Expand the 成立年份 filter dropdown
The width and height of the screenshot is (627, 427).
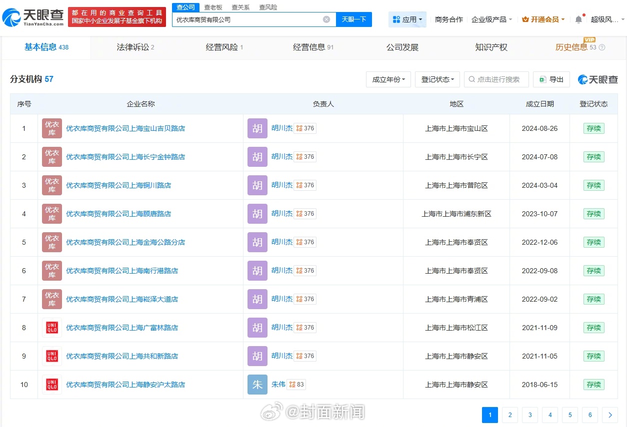tap(388, 79)
